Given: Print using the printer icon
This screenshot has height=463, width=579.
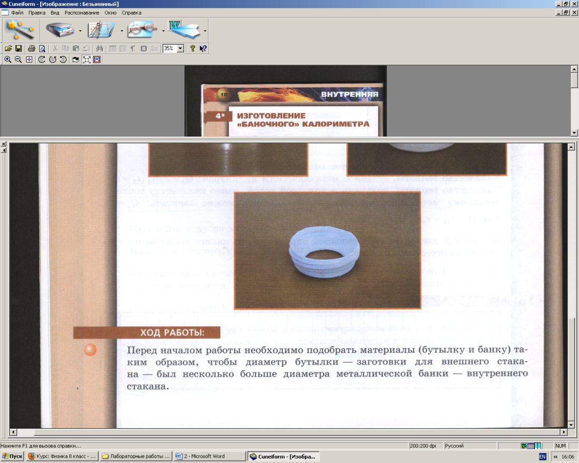Looking at the screenshot, I should tap(32, 48).
